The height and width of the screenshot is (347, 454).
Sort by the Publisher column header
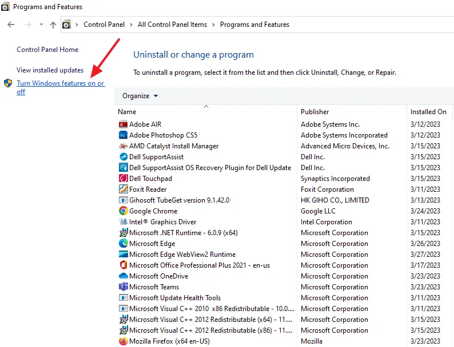(x=352, y=112)
